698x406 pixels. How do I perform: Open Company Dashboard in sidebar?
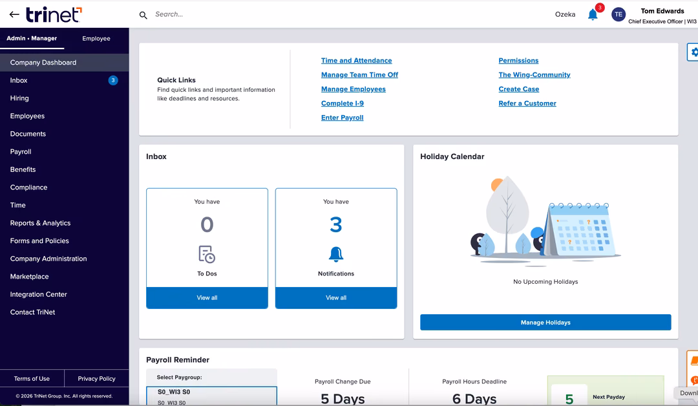pyautogui.click(x=64, y=62)
